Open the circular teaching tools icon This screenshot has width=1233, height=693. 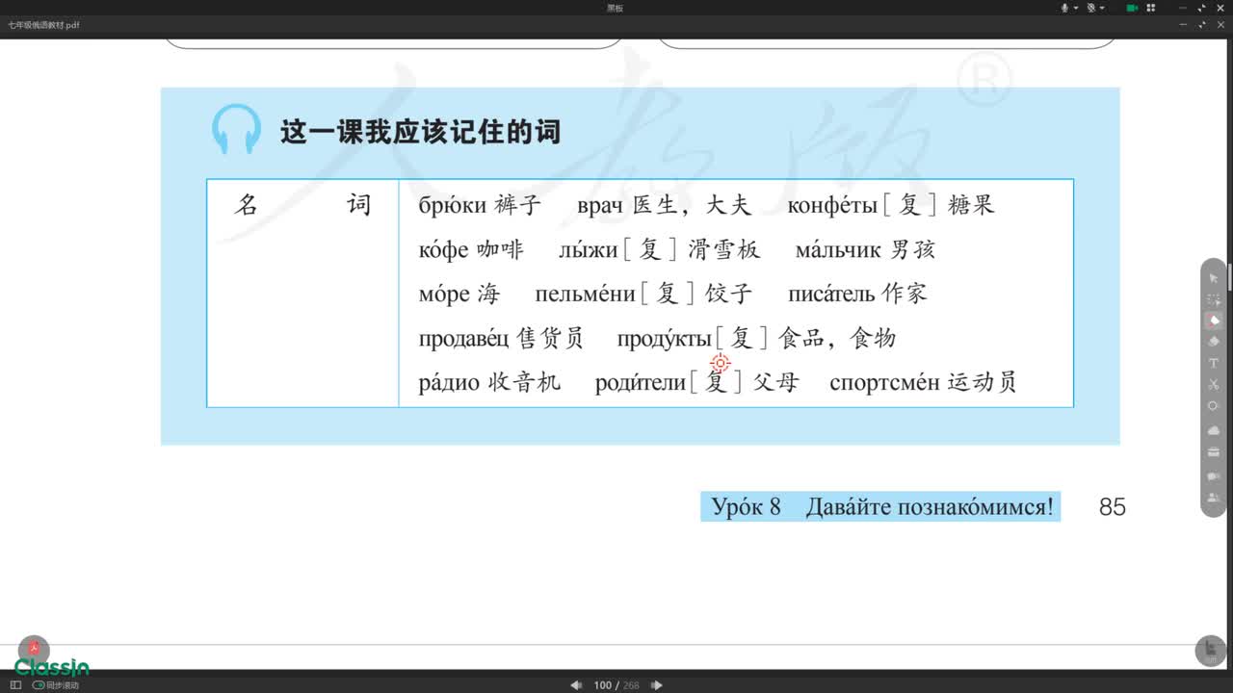click(x=1214, y=406)
